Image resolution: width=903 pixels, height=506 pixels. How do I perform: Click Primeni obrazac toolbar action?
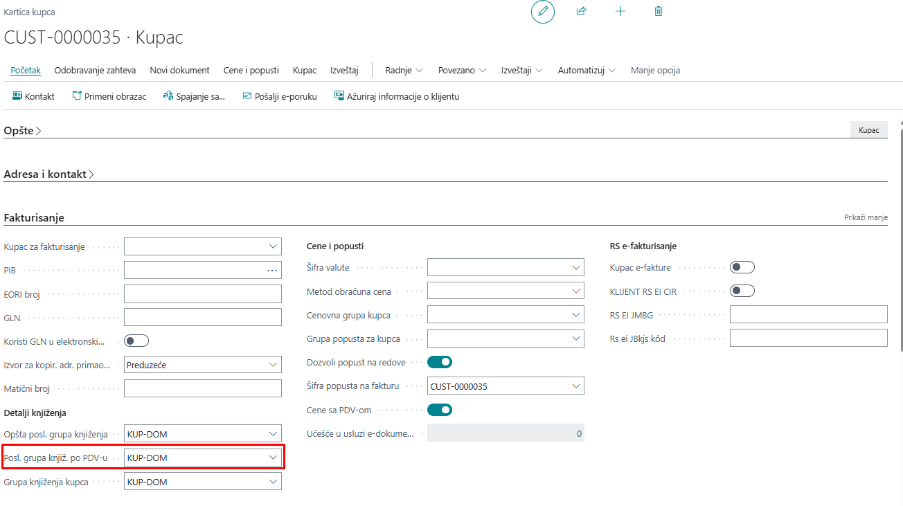tap(109, 96)
